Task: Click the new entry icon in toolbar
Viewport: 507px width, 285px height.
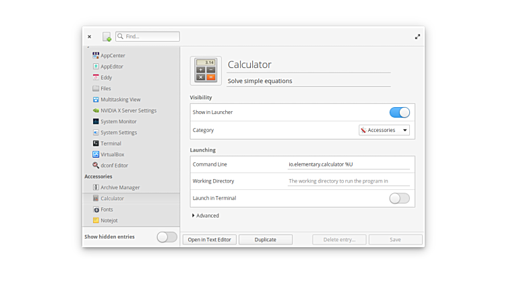Action: (107, 36)
